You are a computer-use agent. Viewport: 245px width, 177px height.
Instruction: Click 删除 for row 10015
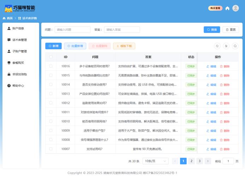pyautogui.click(x=225, y=76)
